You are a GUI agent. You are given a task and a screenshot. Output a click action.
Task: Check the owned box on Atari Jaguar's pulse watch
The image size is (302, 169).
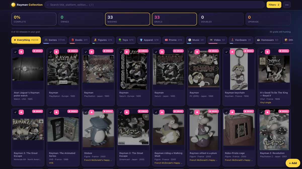[x=15, y=52]
